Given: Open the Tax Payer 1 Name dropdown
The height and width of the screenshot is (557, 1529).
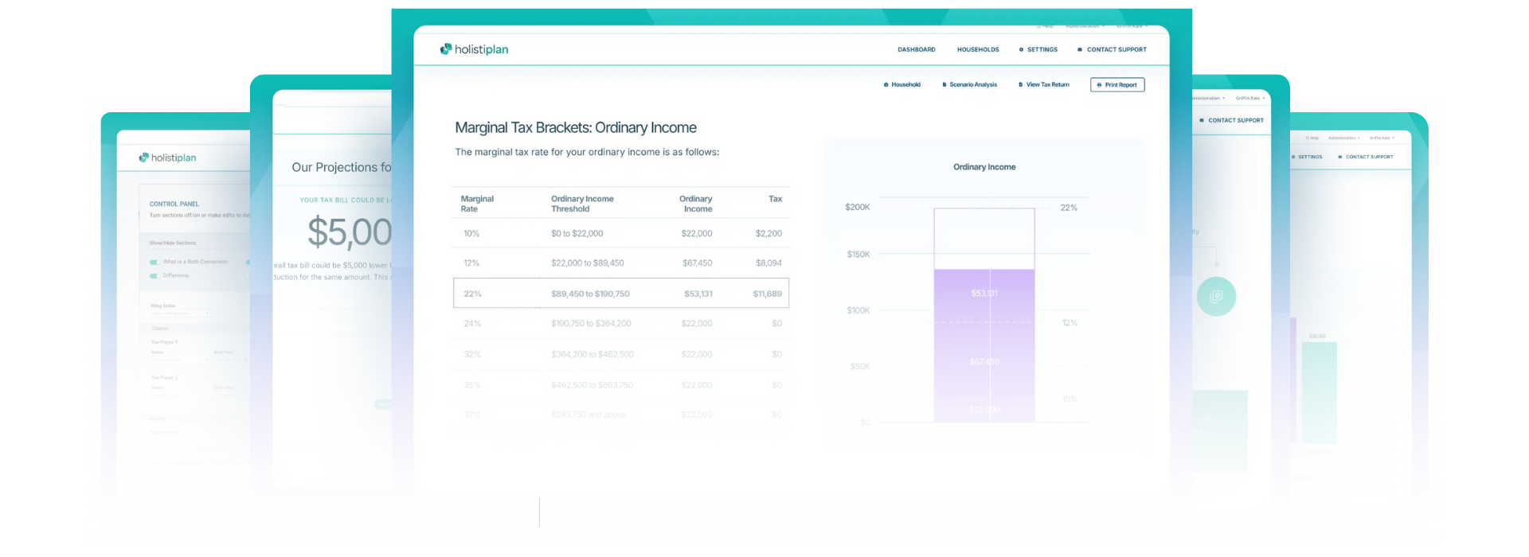Looking at the screenshot, I should pos(180,360).
